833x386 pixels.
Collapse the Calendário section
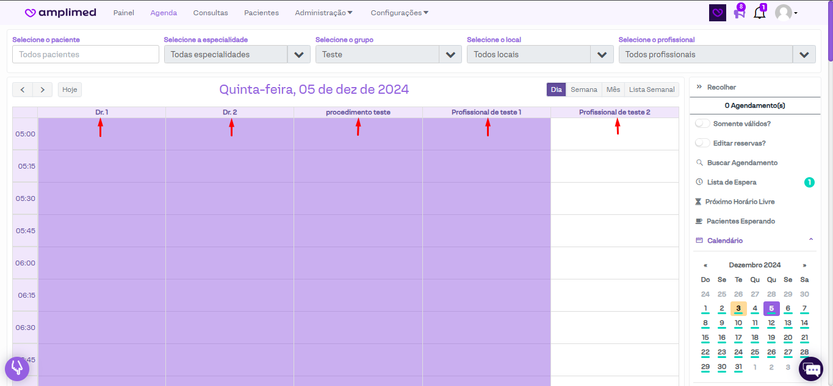[811, 240]
